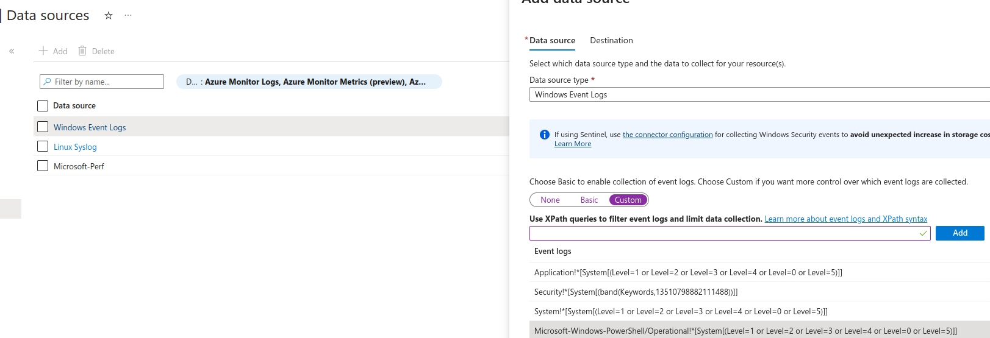Select the Basic collection option
The height and width of the screenshot is (338, 990).
589,200
